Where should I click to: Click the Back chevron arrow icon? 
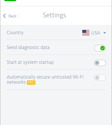pos(5,16)
